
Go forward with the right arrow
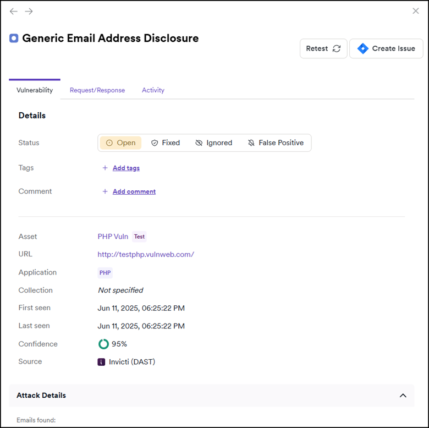[x=29, y=11]
